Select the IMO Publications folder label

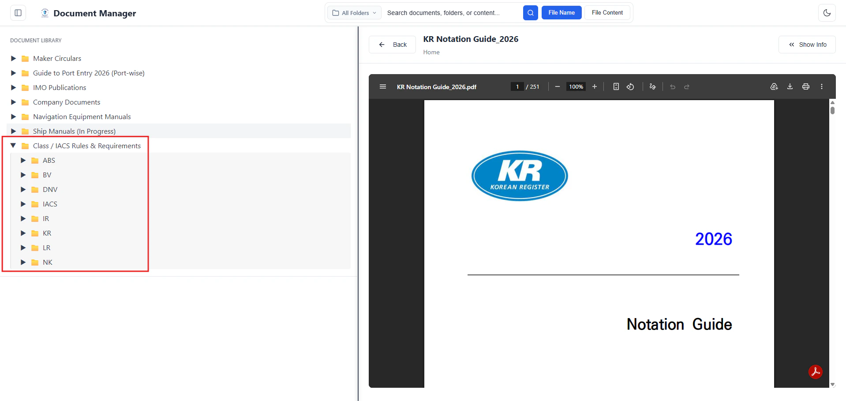tap(60, 88)
